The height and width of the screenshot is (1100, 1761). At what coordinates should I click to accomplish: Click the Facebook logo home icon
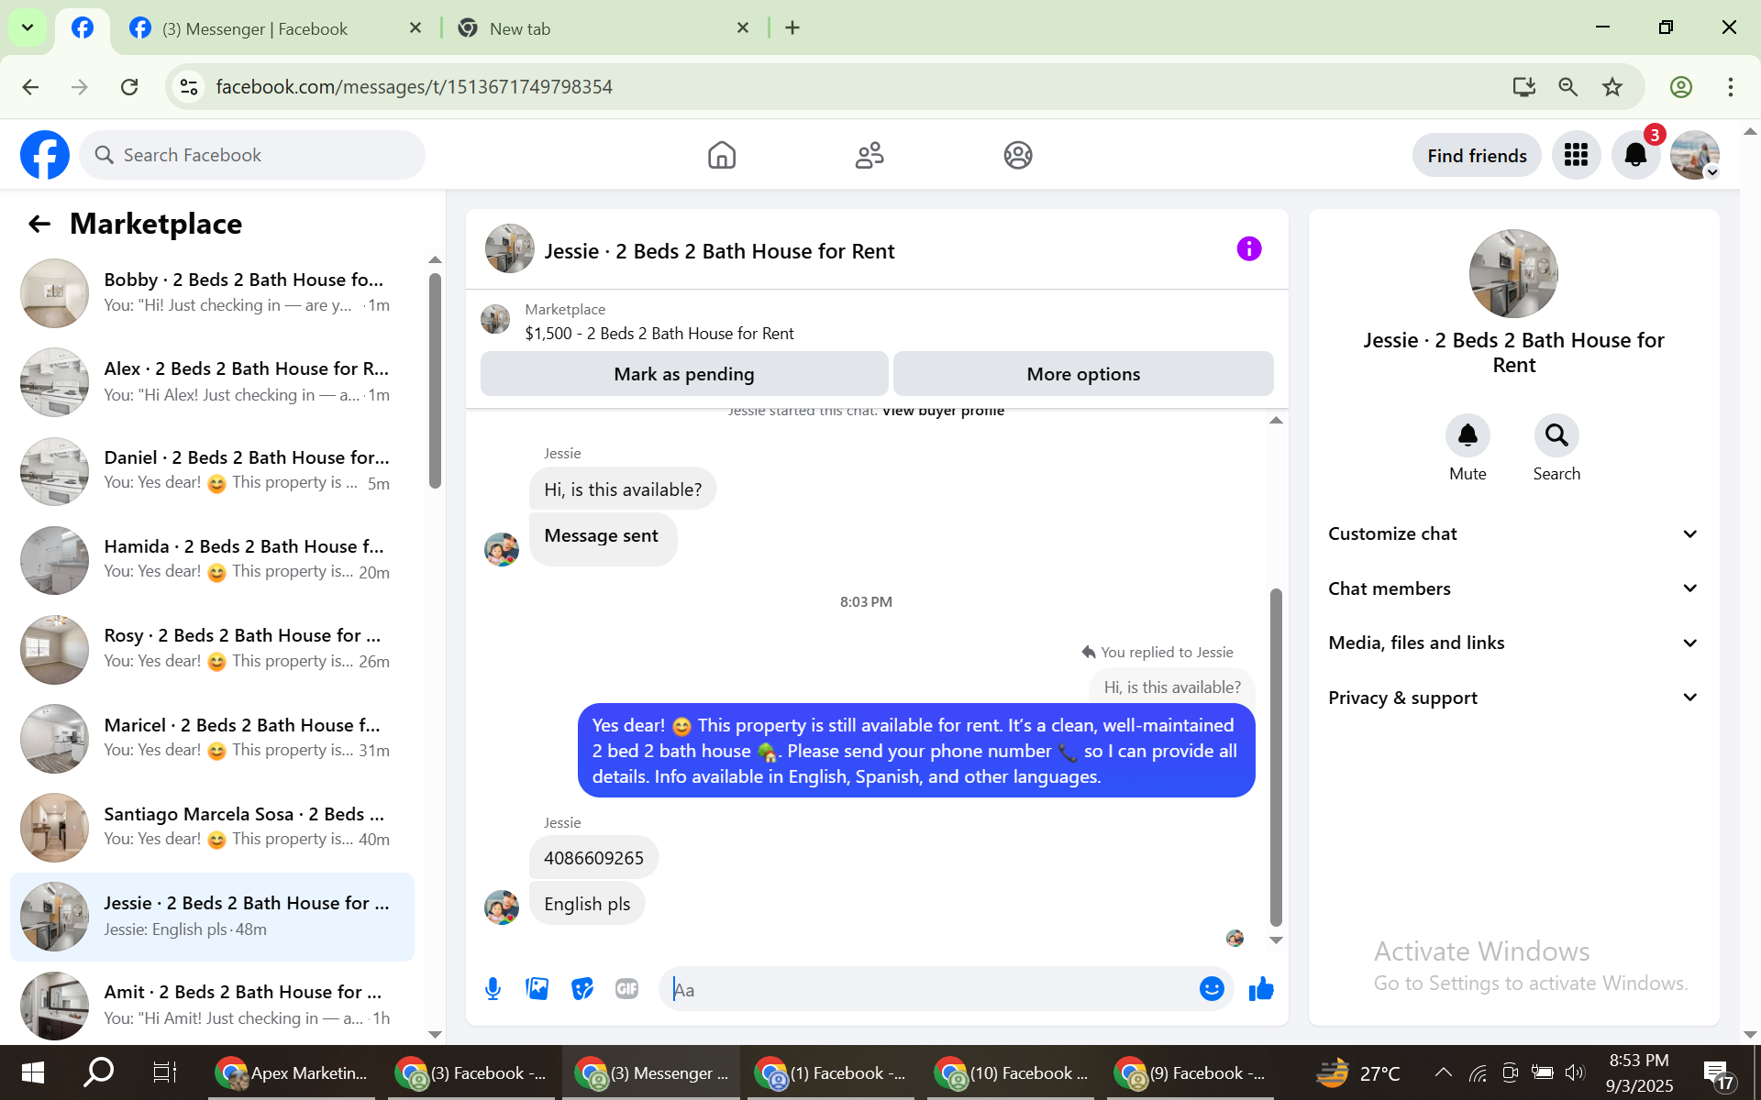[x=45, y=155]
